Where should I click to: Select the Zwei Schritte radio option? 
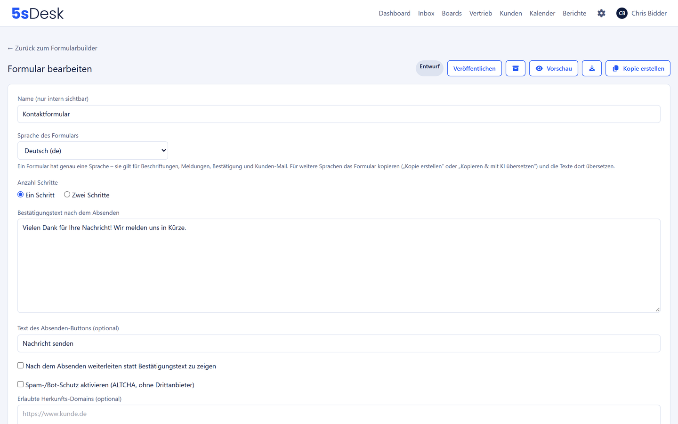[67, 195]
